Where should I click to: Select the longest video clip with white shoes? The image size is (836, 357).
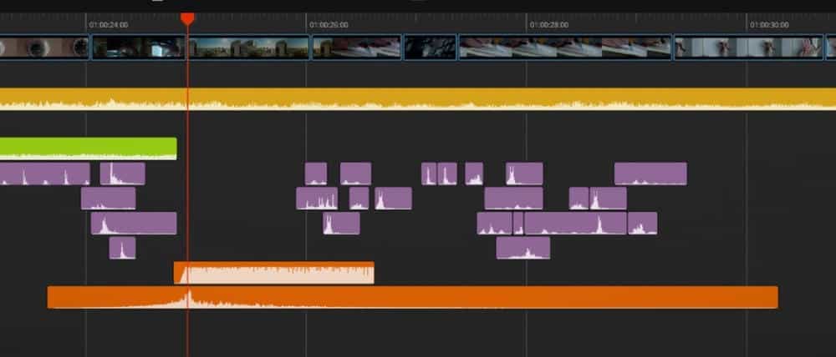tap(565, 48)
